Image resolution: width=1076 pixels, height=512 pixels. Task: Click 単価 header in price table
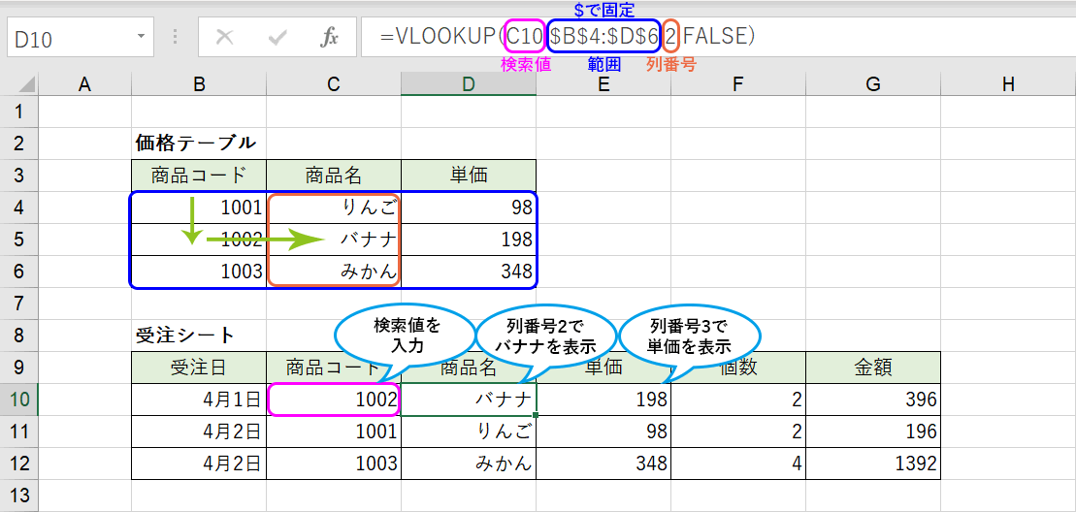coord(469,176)
